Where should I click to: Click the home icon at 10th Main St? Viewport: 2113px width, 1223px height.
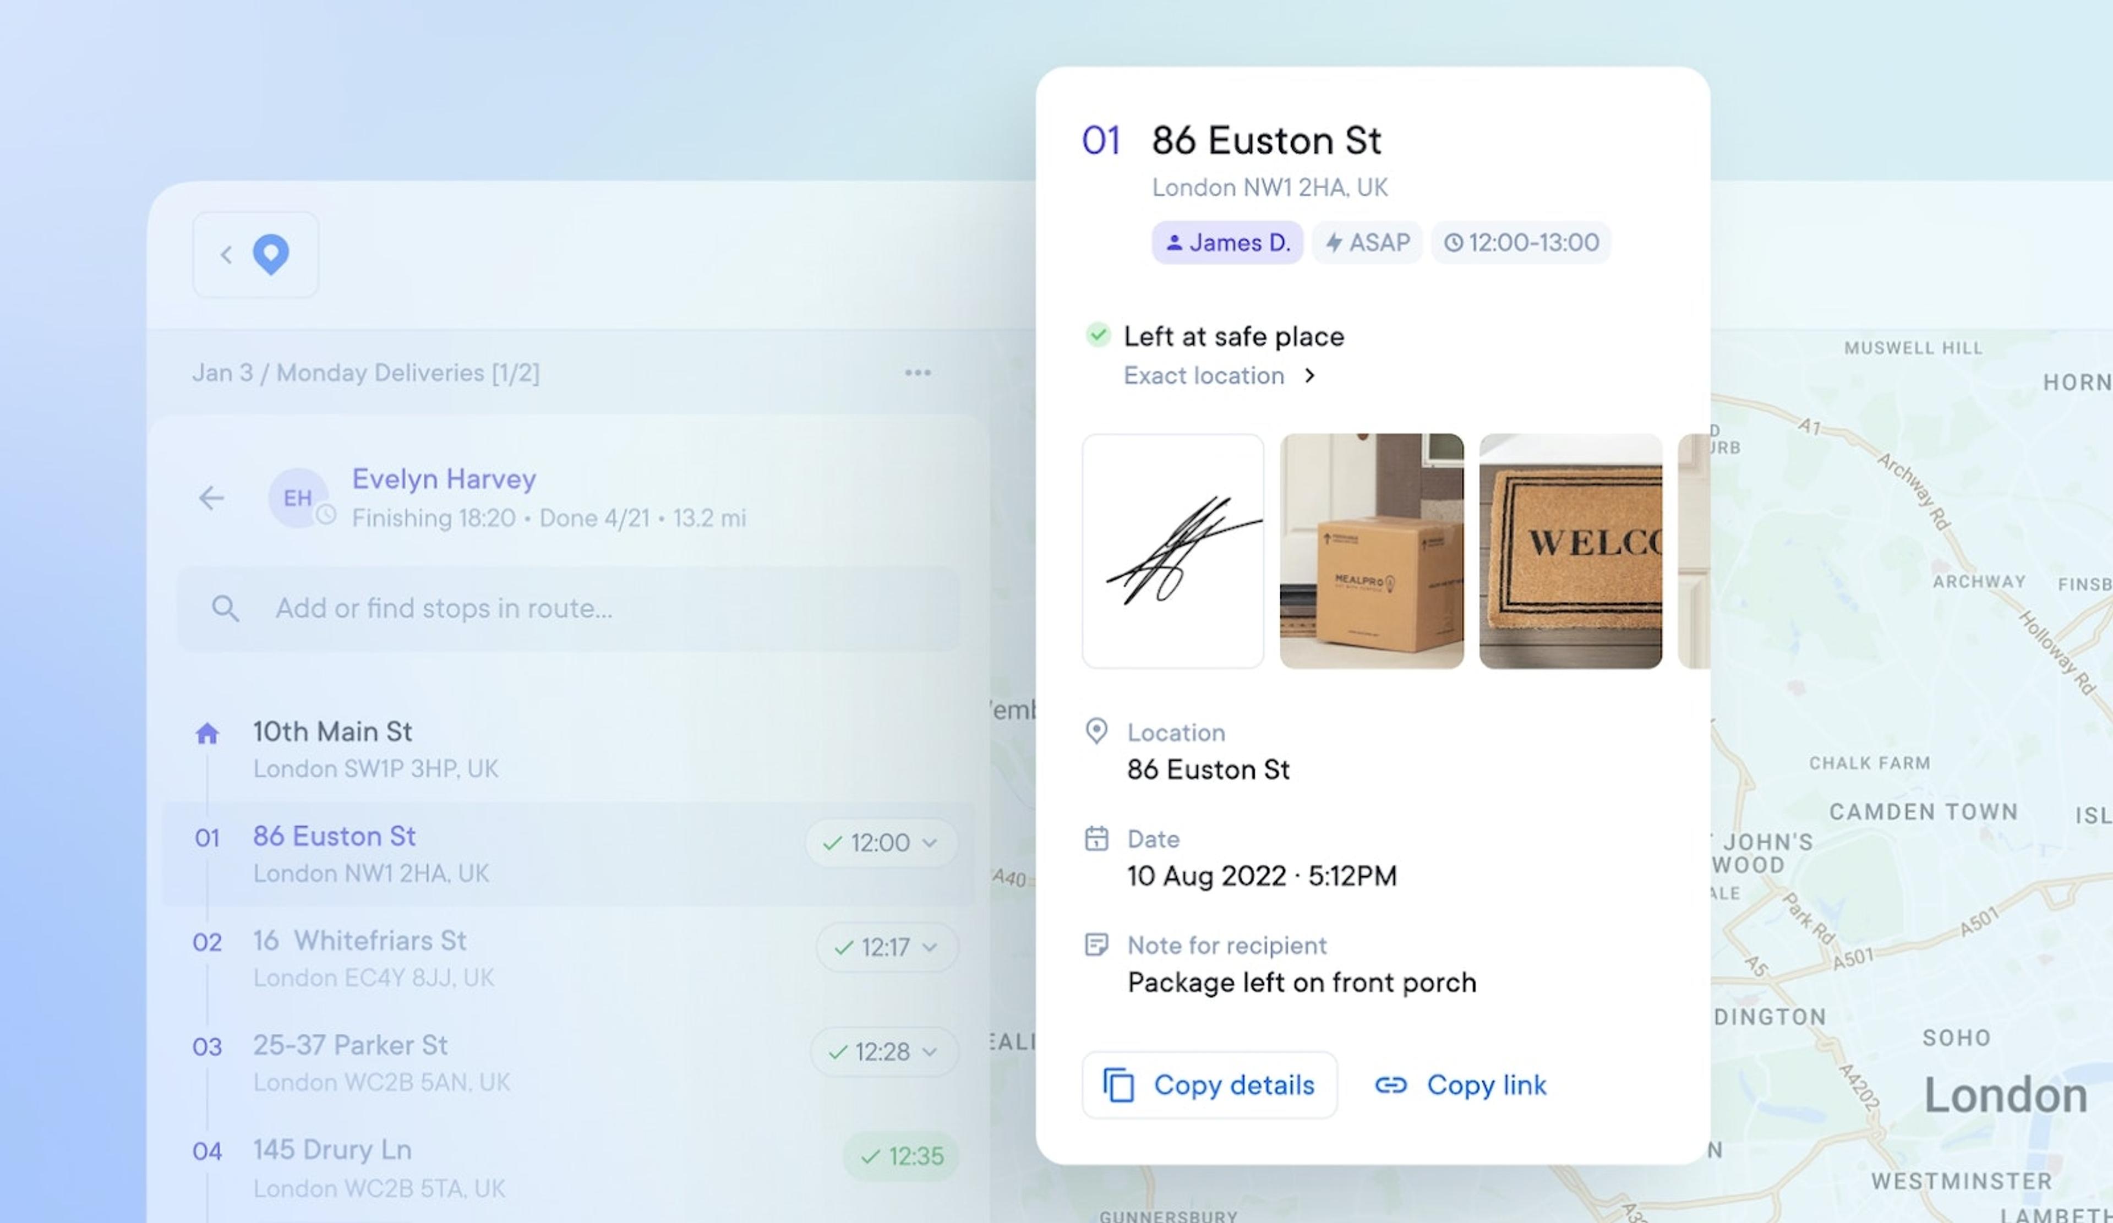[x=207, y=734]
